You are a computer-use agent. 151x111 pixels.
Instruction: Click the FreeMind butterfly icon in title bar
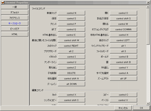click(3, 2)
